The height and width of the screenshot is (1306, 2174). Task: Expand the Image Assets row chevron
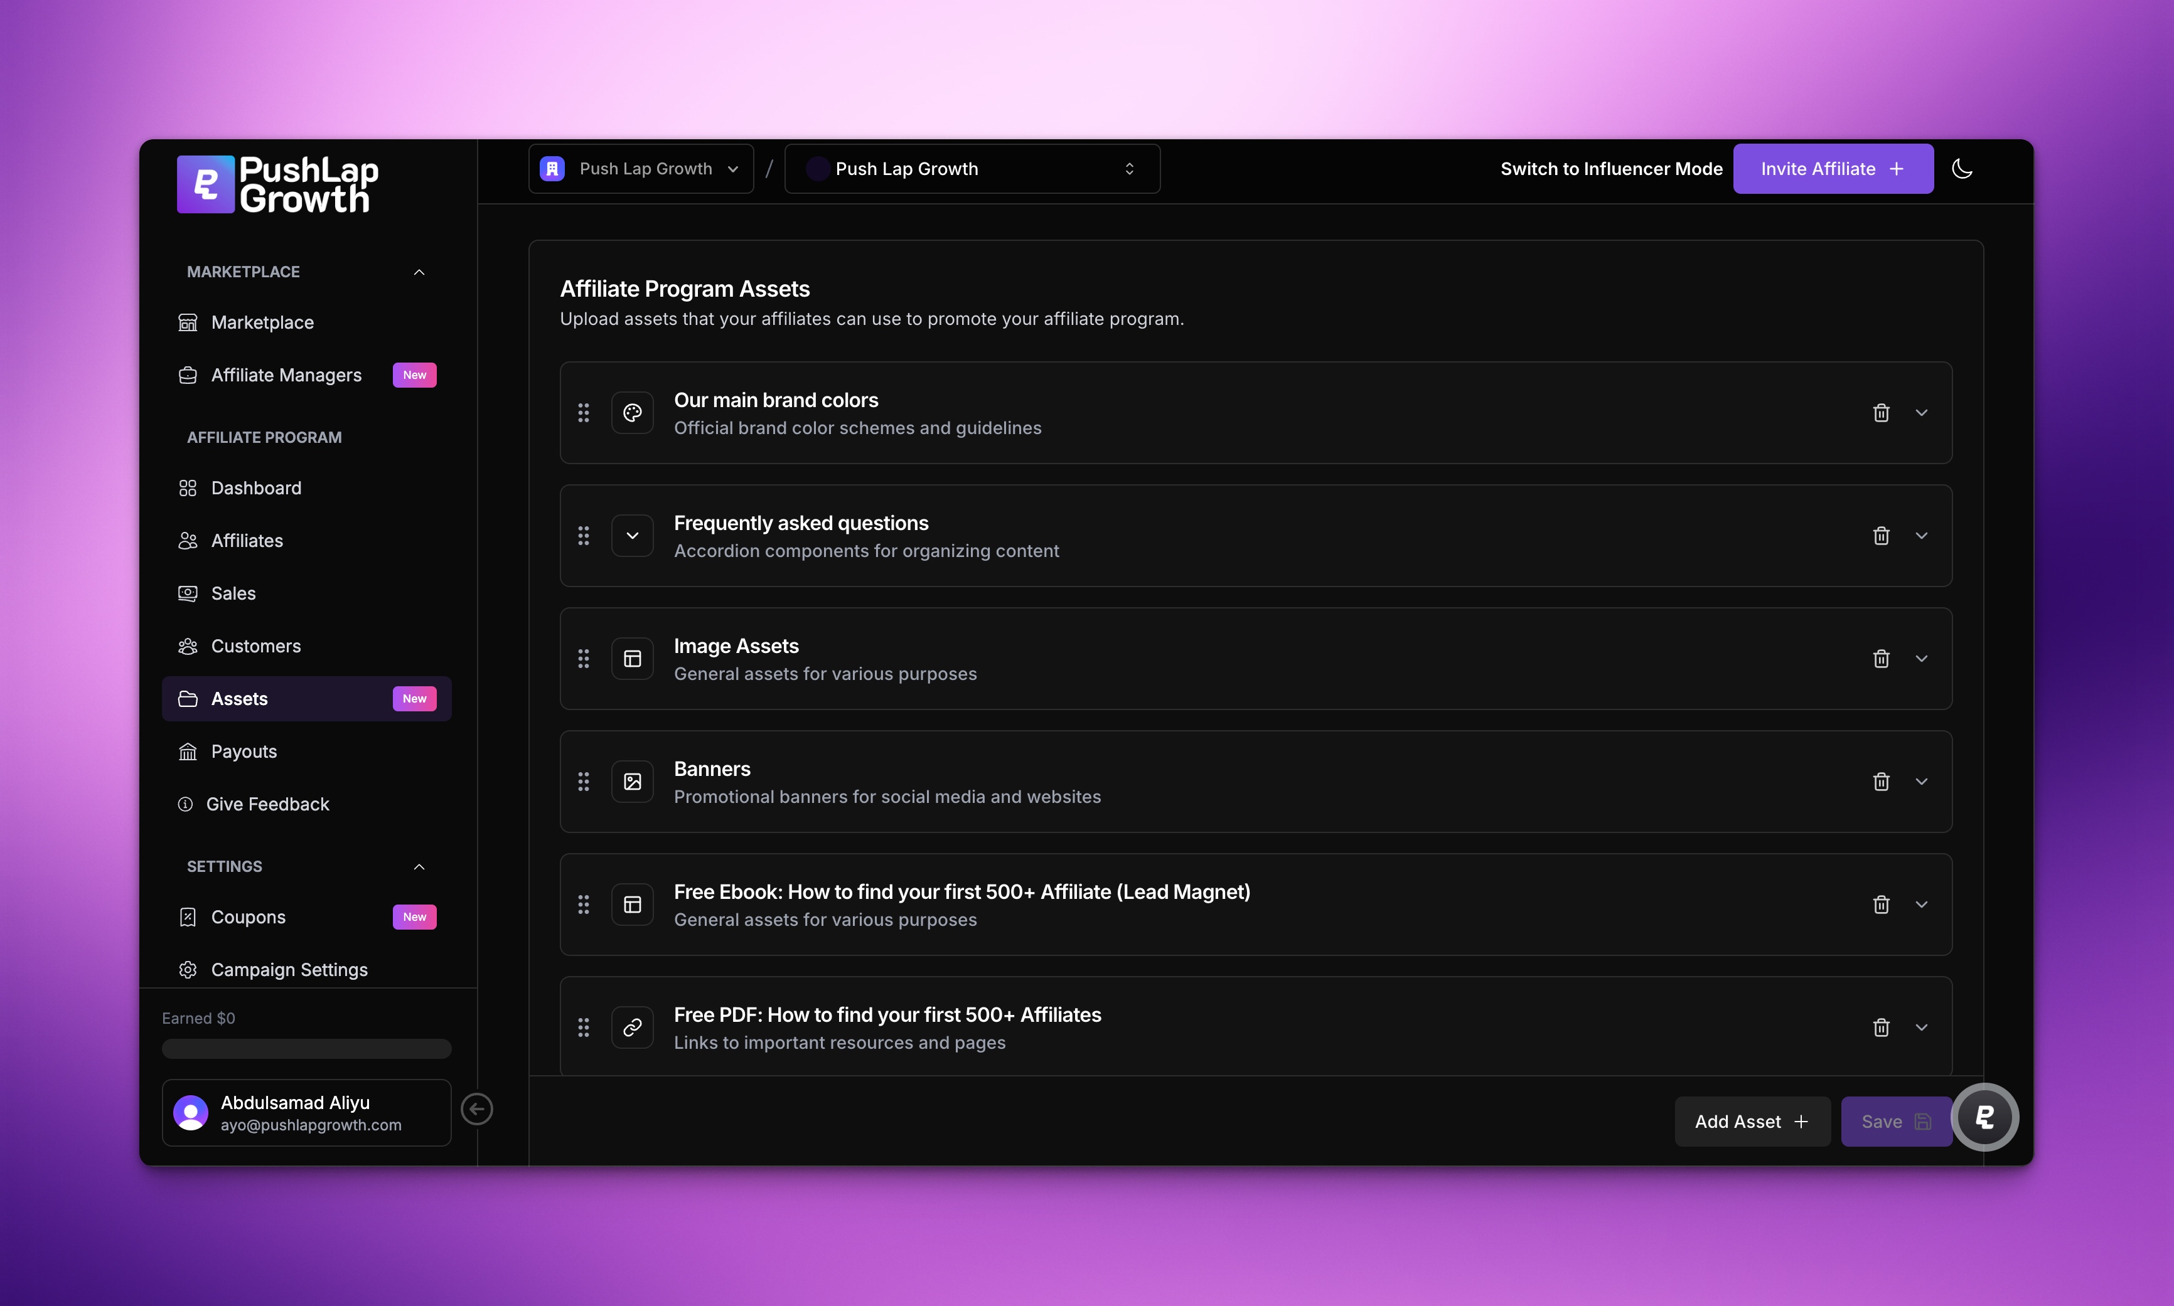[x=1922, y=658]
